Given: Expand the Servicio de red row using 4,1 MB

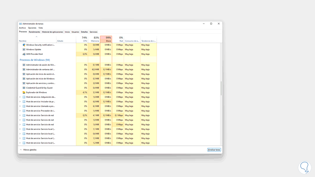Looking at the screenshot, I should pyautogui.click(x=20, y=115).
